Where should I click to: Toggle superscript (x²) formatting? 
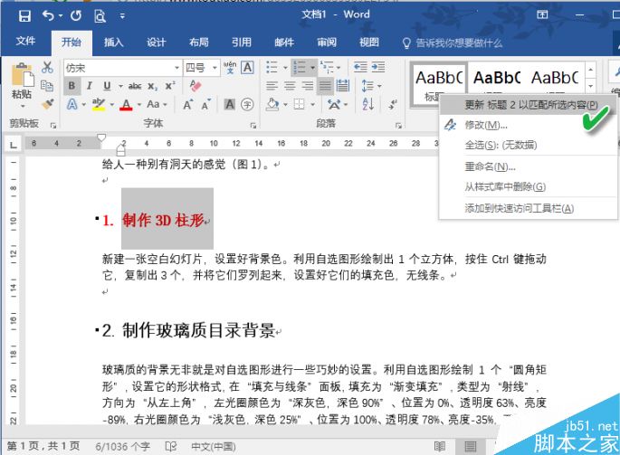170,86
